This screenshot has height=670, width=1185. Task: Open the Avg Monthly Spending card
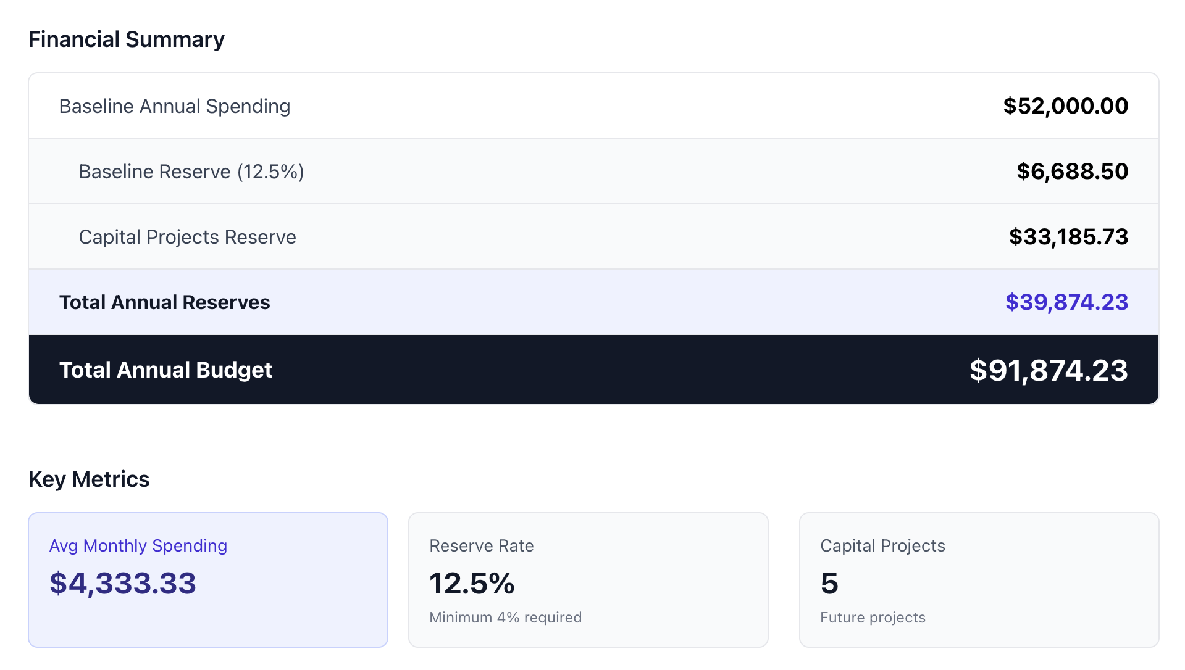(208, 579)
